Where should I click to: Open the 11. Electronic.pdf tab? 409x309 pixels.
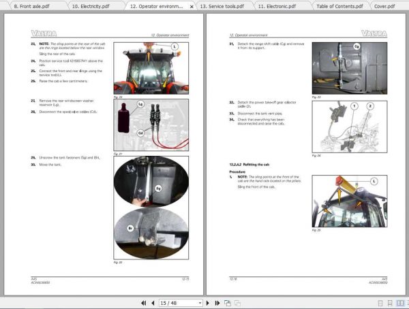(277, 6)
